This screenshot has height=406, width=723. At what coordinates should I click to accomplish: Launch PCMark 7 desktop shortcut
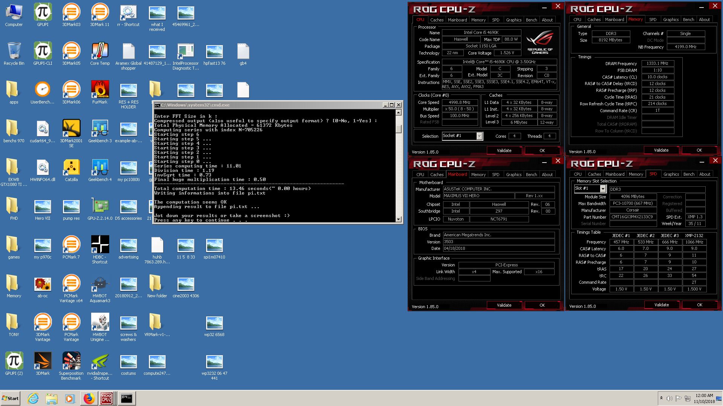(x=71, y=248)
